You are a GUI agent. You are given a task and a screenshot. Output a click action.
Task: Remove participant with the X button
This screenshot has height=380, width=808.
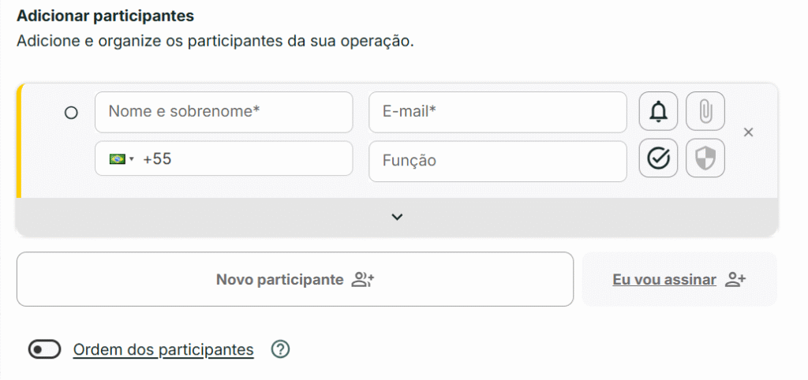pos(749,132)
